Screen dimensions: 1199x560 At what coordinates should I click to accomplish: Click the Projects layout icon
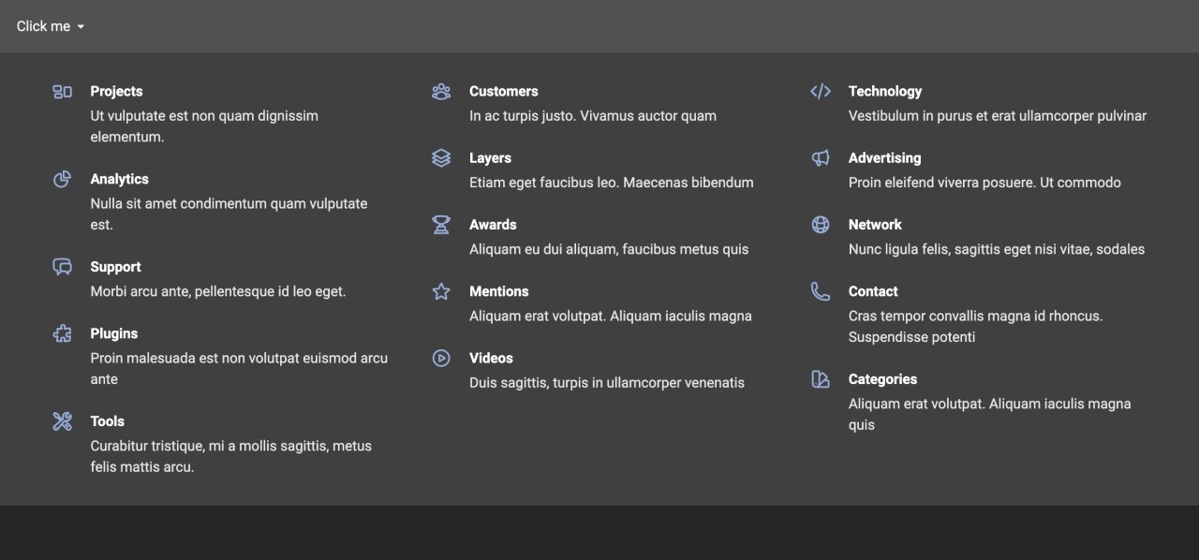point(63,92)
